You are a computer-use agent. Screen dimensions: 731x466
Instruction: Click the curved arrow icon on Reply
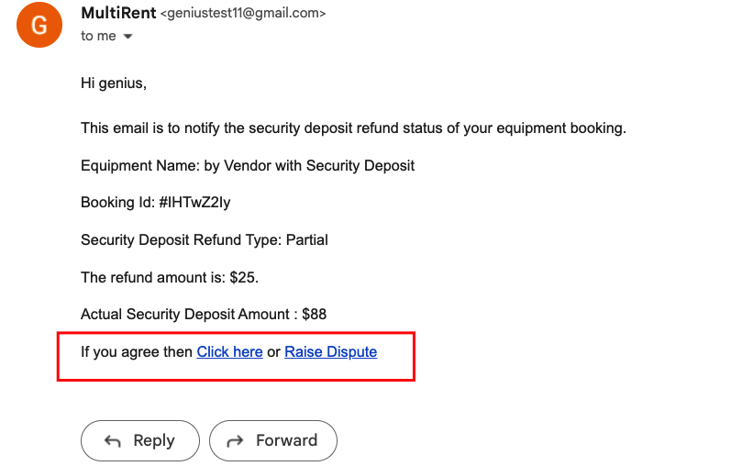(x=113, y=441)
